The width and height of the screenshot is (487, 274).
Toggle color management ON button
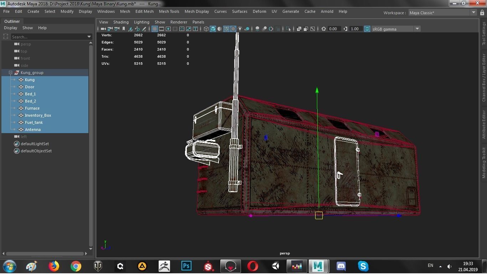tap(367, 29)
